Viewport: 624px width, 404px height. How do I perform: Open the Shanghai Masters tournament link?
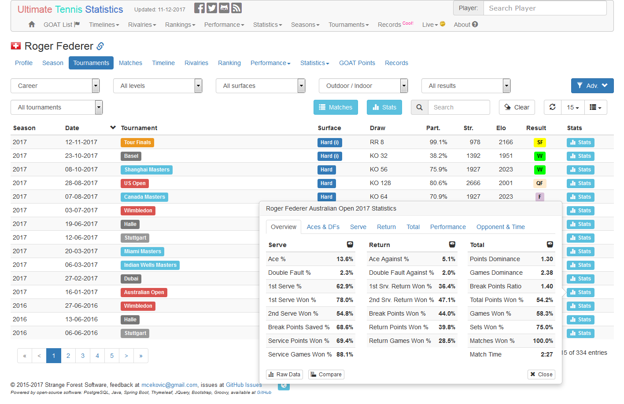click(x=147, y=170)
